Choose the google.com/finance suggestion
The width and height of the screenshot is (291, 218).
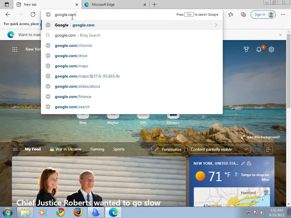tap(132, 97)
